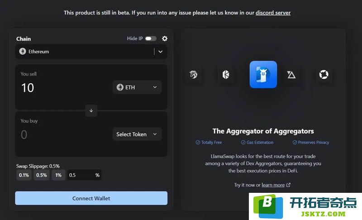362x220 pixels.
Task: Open the learn more link
Action: [x=273, y=185]
